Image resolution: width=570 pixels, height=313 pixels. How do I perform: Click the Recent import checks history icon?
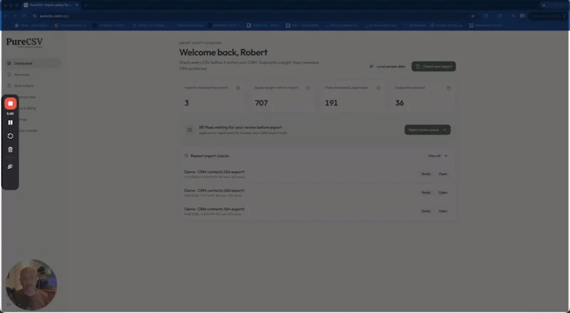pyautogui.click(x=187, y=155)
